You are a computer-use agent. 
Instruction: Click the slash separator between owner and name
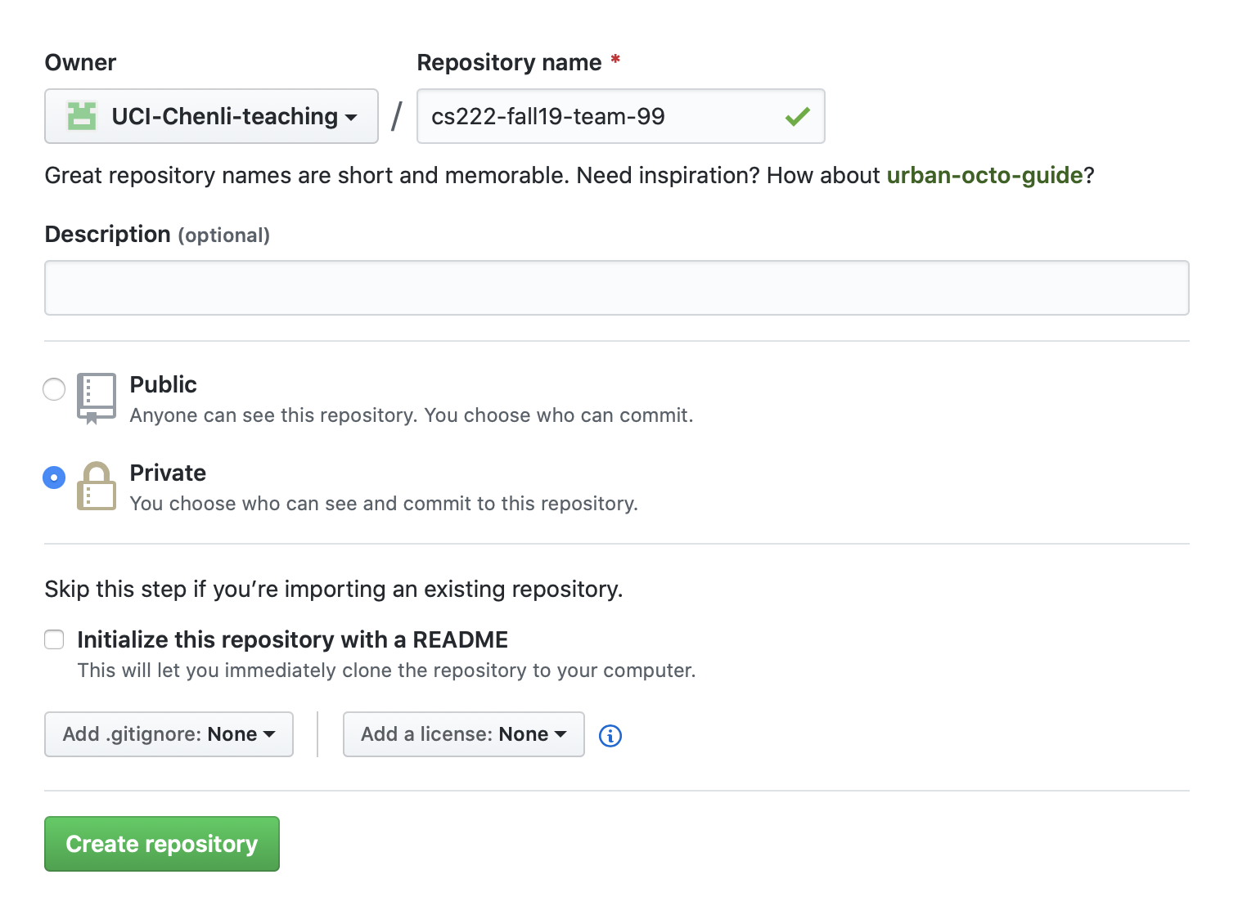coord(395,116)
